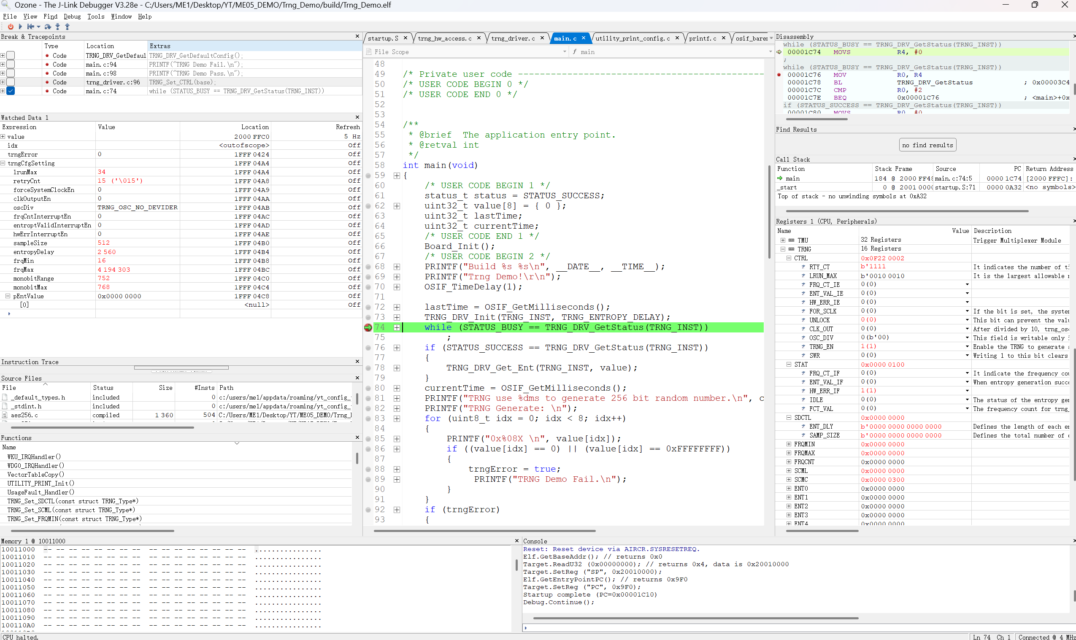The height and width of the screenshot is (640, 1076).
Task: Close the Instruction Trace panel
Action: 357,362
